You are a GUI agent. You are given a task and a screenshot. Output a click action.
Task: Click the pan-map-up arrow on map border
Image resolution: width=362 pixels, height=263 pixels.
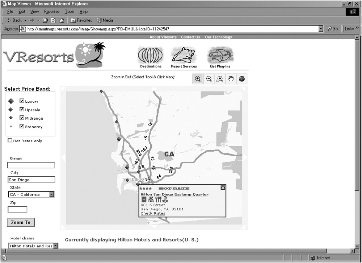(x=154, y=89)
